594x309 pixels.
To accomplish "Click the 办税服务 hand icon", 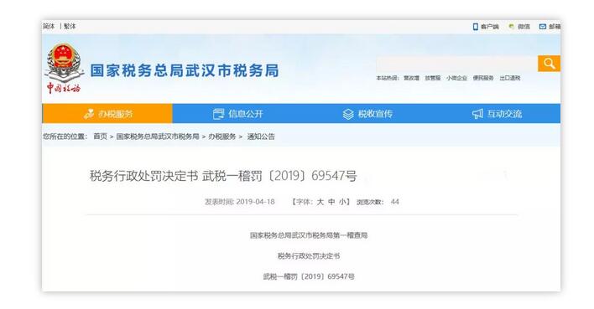I will [89, 113].
